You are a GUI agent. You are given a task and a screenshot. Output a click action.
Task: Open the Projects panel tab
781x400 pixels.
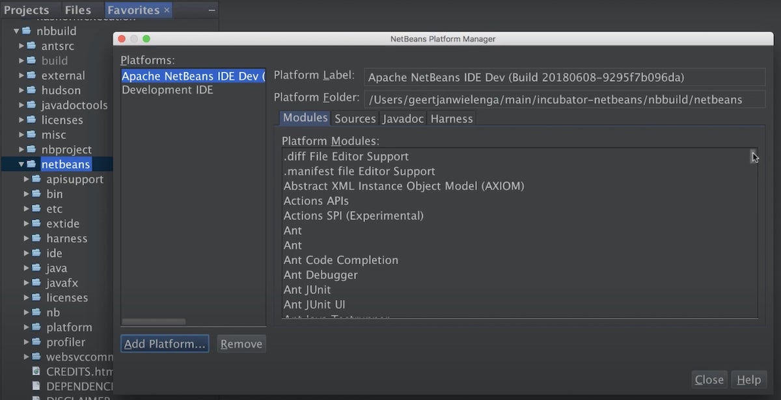(x=27, y=10)
